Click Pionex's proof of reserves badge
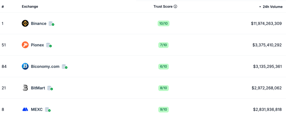The image size is (286, 119). (49, 45)
